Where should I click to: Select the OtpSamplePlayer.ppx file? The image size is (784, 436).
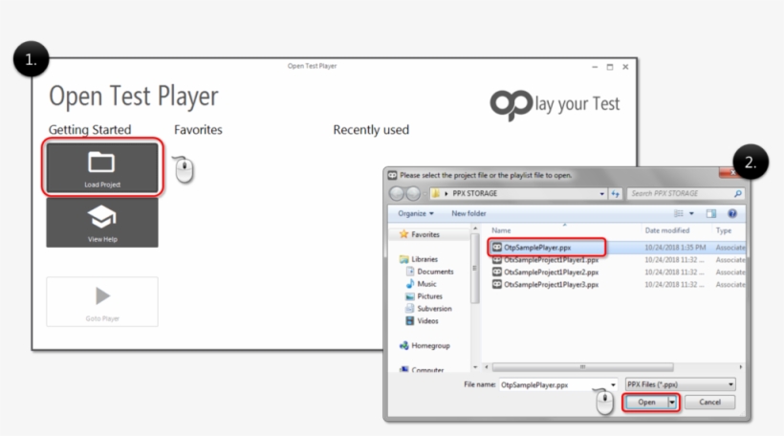pyautogui.click(x=537, y=248)
